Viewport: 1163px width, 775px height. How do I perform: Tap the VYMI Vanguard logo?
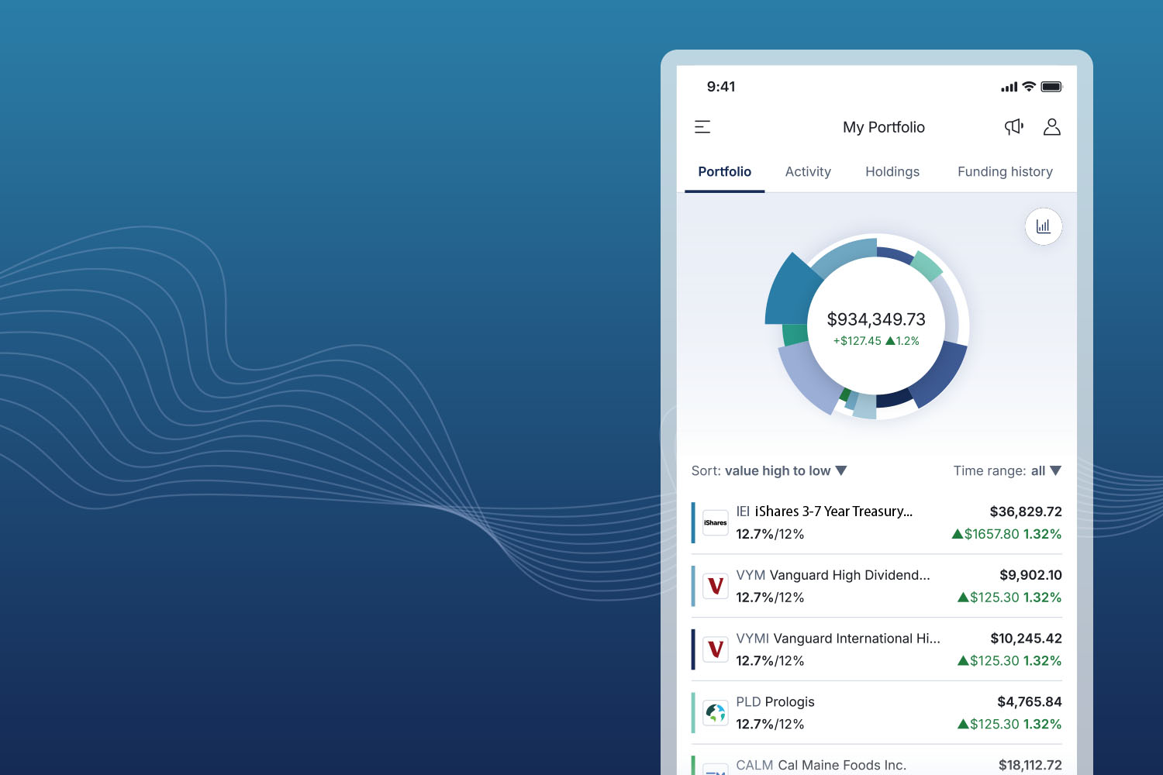click(x=715, y=649)
